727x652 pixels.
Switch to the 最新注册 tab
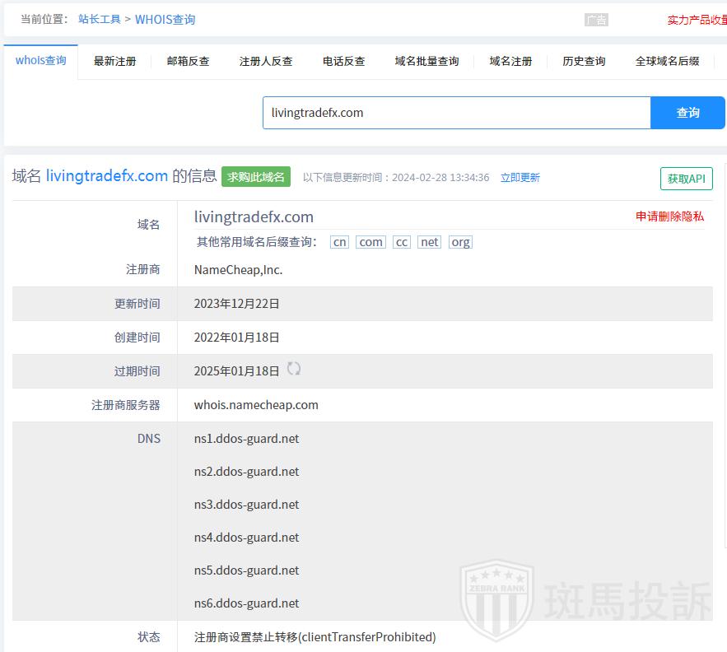coord(114,61)
